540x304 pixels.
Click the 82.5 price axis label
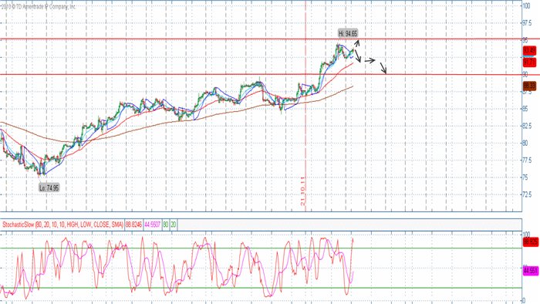click(x=528, y=126)
